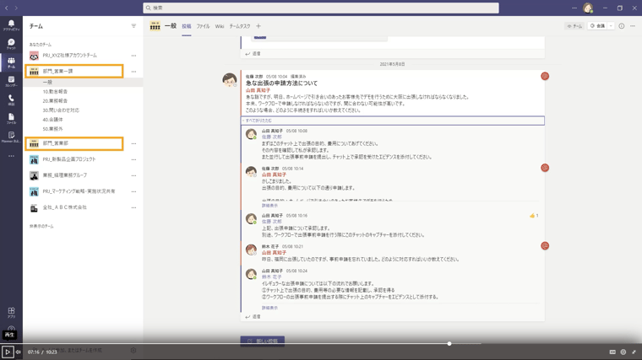Screen dimensions: 642x360
Task: Click the filter funnel icon in the teams panel
Action: (133, 26)
